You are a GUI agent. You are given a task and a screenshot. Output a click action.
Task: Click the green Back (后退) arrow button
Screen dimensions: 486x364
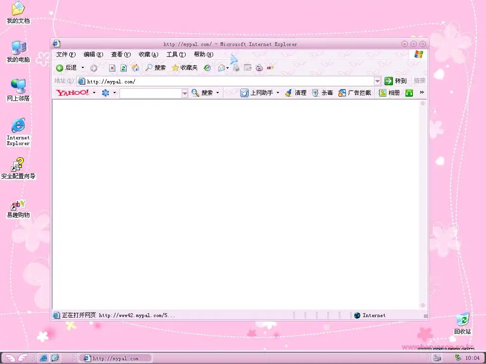[66, 67]
